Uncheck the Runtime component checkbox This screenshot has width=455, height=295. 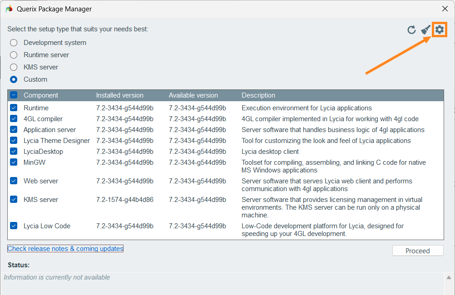[14, 108]
